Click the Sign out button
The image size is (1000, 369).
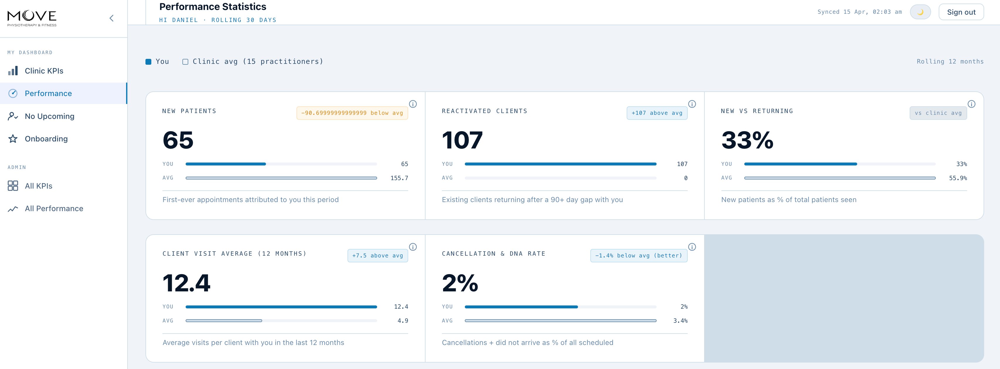tap(961, 12)
